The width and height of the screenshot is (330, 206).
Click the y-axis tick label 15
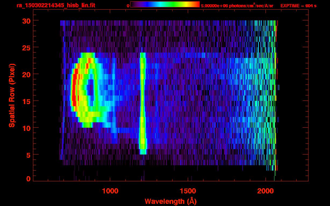point(26,101)
